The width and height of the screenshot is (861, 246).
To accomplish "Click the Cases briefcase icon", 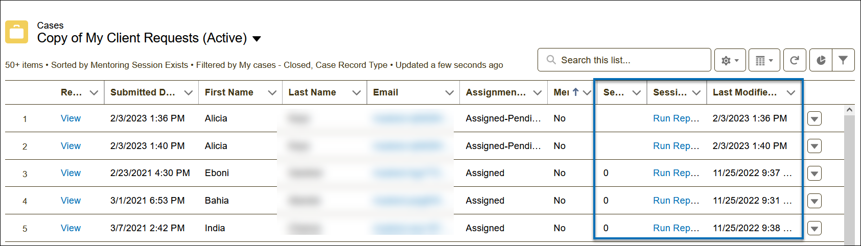I will pyautogui.click(x=17, y=32).
